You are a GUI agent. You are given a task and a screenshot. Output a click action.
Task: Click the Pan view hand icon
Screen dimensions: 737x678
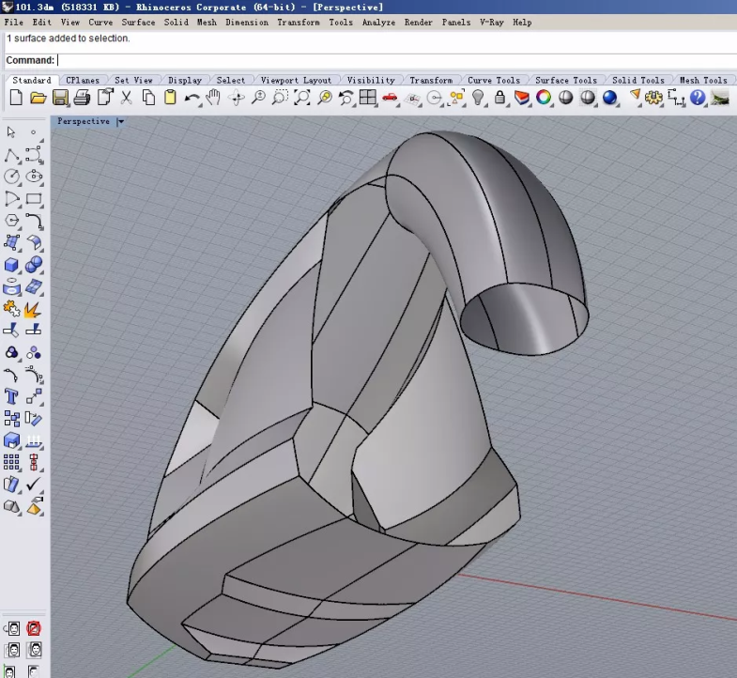tap(213, 98)
